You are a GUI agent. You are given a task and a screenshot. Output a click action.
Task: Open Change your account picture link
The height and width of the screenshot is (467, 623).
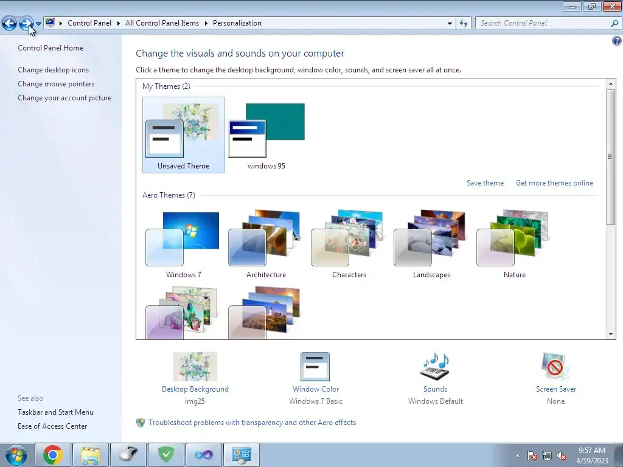[64, 98]
